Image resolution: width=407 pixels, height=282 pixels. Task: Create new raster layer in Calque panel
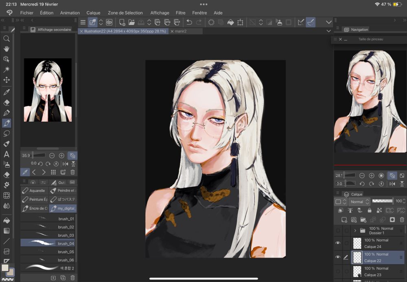tap(344, 220)
